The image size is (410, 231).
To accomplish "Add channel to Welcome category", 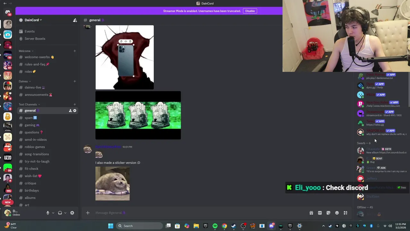I will tap(75, 51).
